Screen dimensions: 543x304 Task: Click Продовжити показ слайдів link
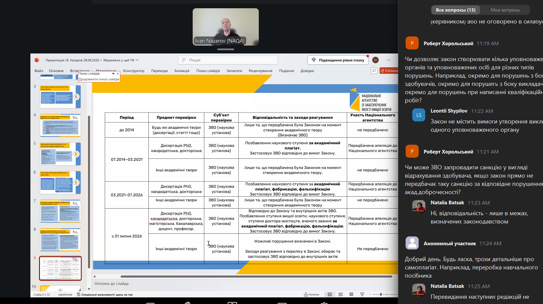[99, 79]
